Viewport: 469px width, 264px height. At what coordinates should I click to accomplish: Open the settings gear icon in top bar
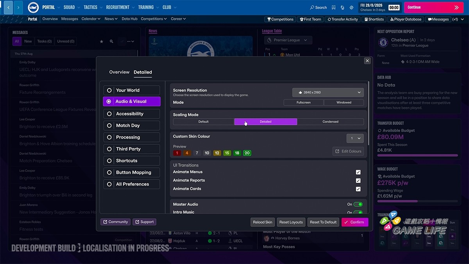point(351,7)
